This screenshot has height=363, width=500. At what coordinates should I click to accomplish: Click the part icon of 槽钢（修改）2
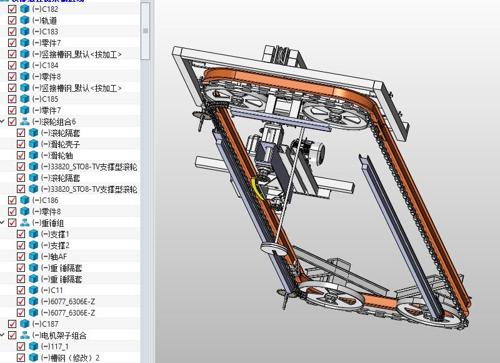pos(34,357)
